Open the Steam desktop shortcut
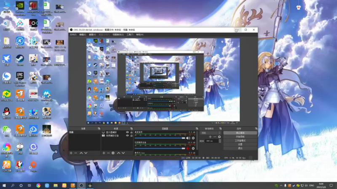337x189 pixels. click(20, 60)
